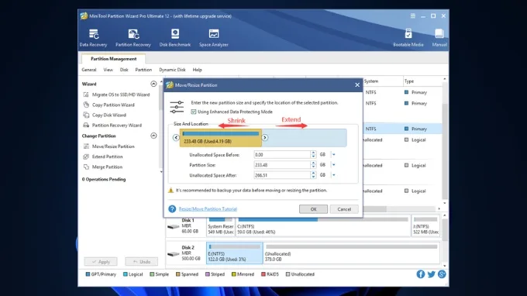Viewport: 527px width, 296px height.
Task: Open Space Analyzer
Action: 213,38
